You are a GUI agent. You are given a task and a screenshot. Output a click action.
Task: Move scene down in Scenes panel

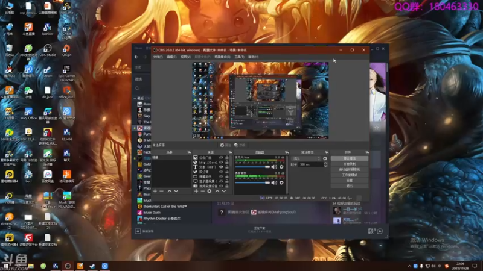coord(176,191)
